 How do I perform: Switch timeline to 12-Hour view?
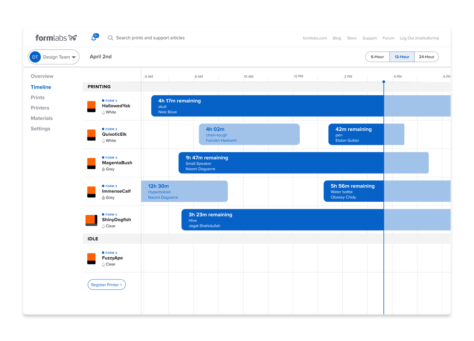coord(402,57)
